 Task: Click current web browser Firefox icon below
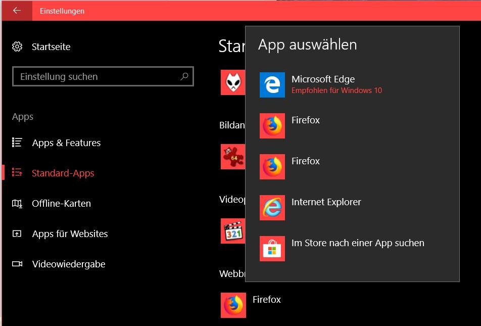pos(233,305)
